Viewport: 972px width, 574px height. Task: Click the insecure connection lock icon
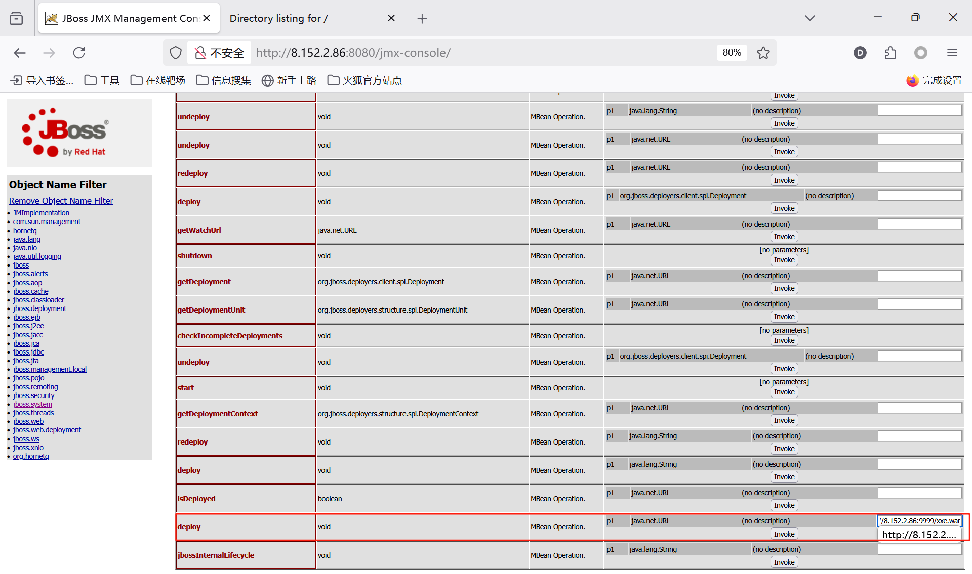click(200, 53)
